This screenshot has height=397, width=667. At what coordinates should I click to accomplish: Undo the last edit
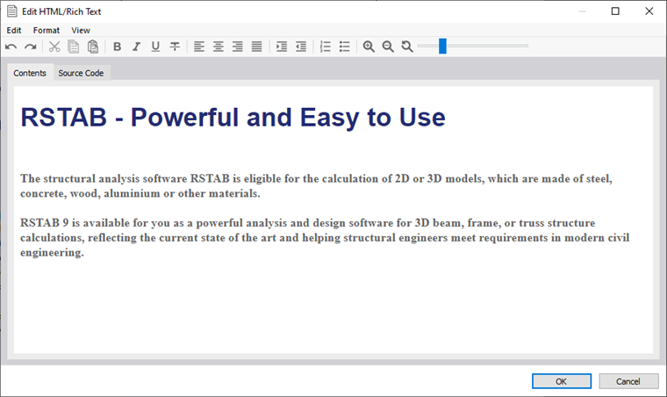(x=11, y=47)
